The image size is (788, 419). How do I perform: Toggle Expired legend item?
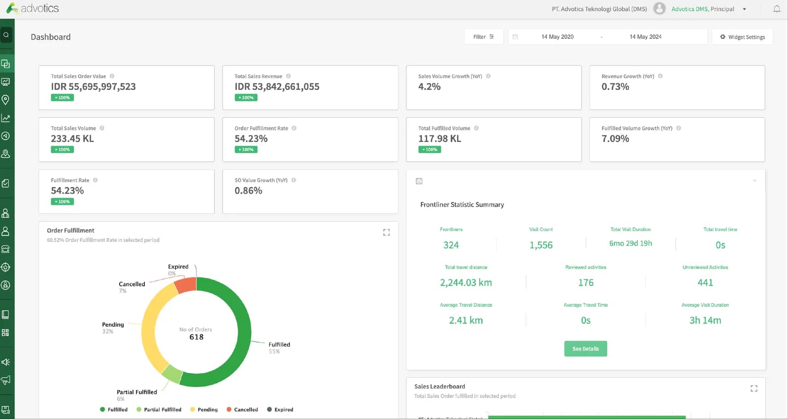(x=280, y=410)
